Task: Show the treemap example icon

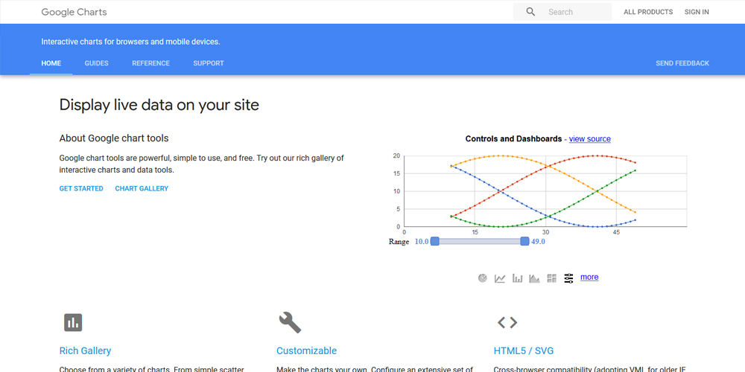Action: pyautogui.click(x=551, y=278)
